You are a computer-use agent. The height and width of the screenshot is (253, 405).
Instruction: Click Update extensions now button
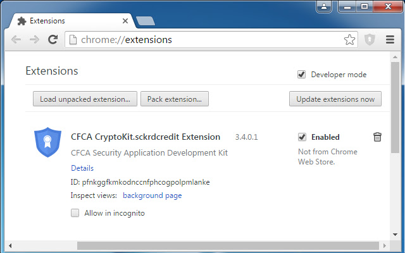[335, 99]
